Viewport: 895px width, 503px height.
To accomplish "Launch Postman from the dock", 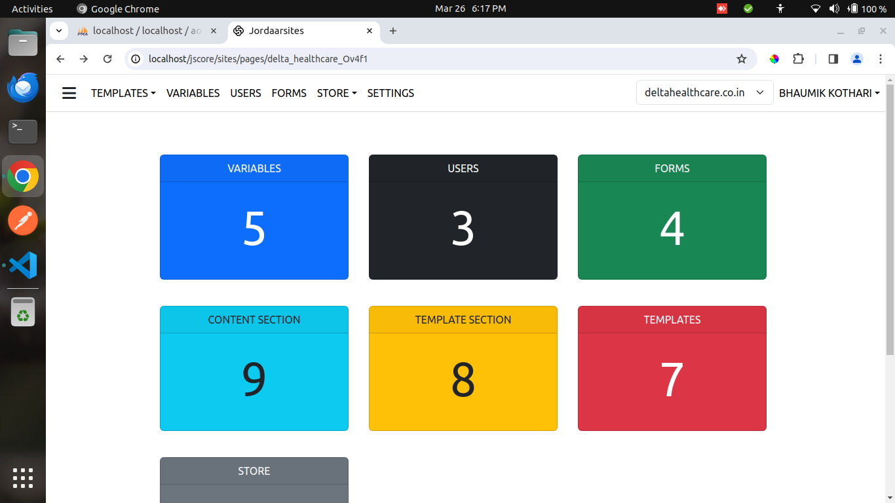I will [23, 221].
